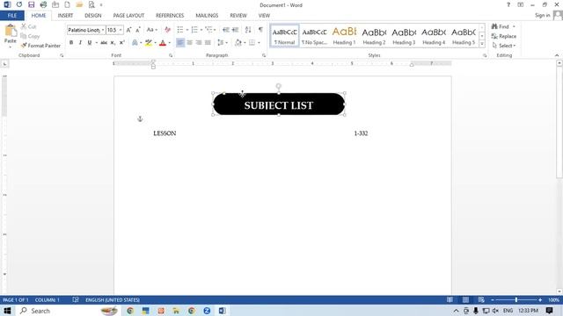The image size is (563, 316).
Task: Grow font size with the larger A icon
Action: point(129,30)
